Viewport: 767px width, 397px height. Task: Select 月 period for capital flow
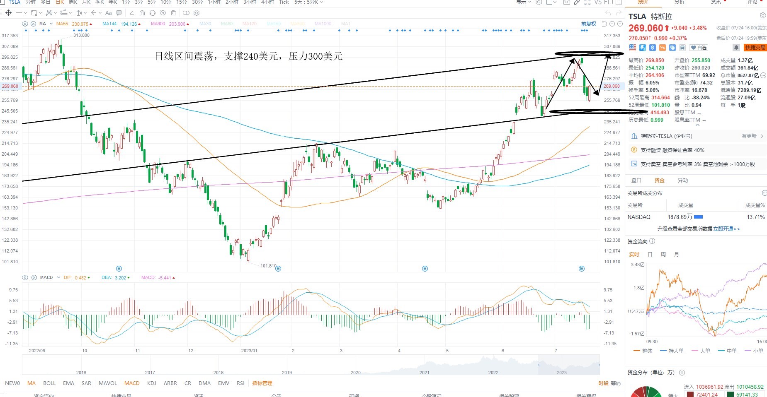pyautogui.click(x=676, y=254)
